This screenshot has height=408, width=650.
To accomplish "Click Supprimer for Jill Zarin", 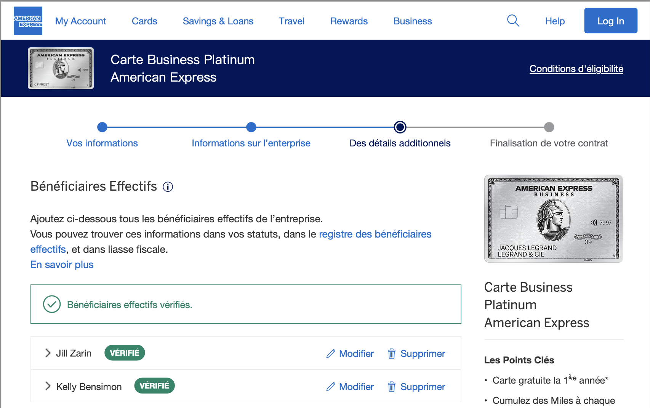I will (423, 354).
